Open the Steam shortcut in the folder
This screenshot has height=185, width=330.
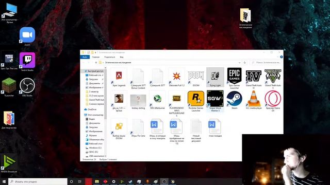(234, 100)
